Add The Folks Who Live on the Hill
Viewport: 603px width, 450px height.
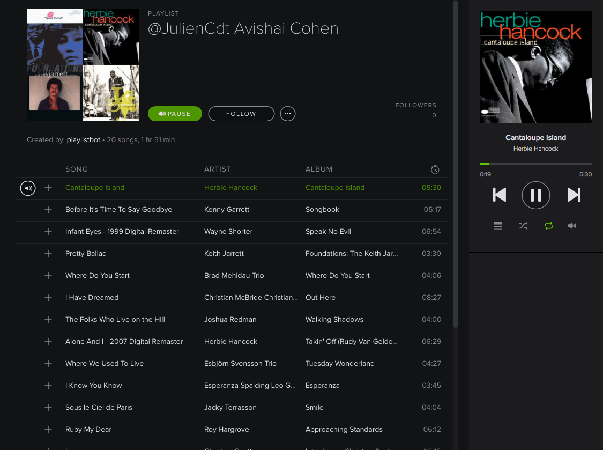[x=48, y=320]
